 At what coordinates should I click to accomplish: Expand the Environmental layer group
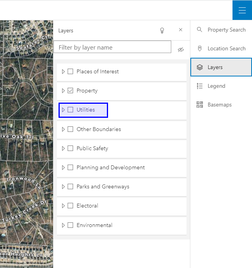point(63,225)
